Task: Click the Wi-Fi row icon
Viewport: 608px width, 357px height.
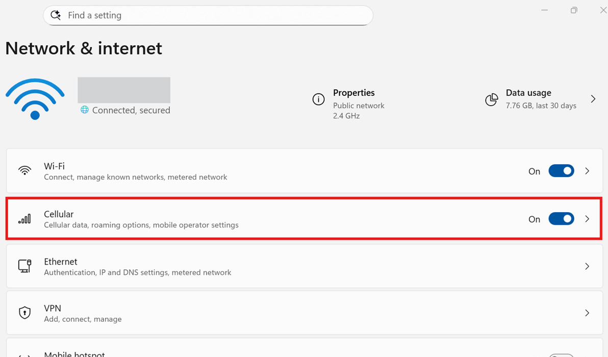Action: (x=24, y=171)
